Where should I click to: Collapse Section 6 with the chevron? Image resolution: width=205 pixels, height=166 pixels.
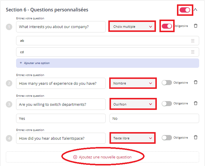tap(195, 10)
